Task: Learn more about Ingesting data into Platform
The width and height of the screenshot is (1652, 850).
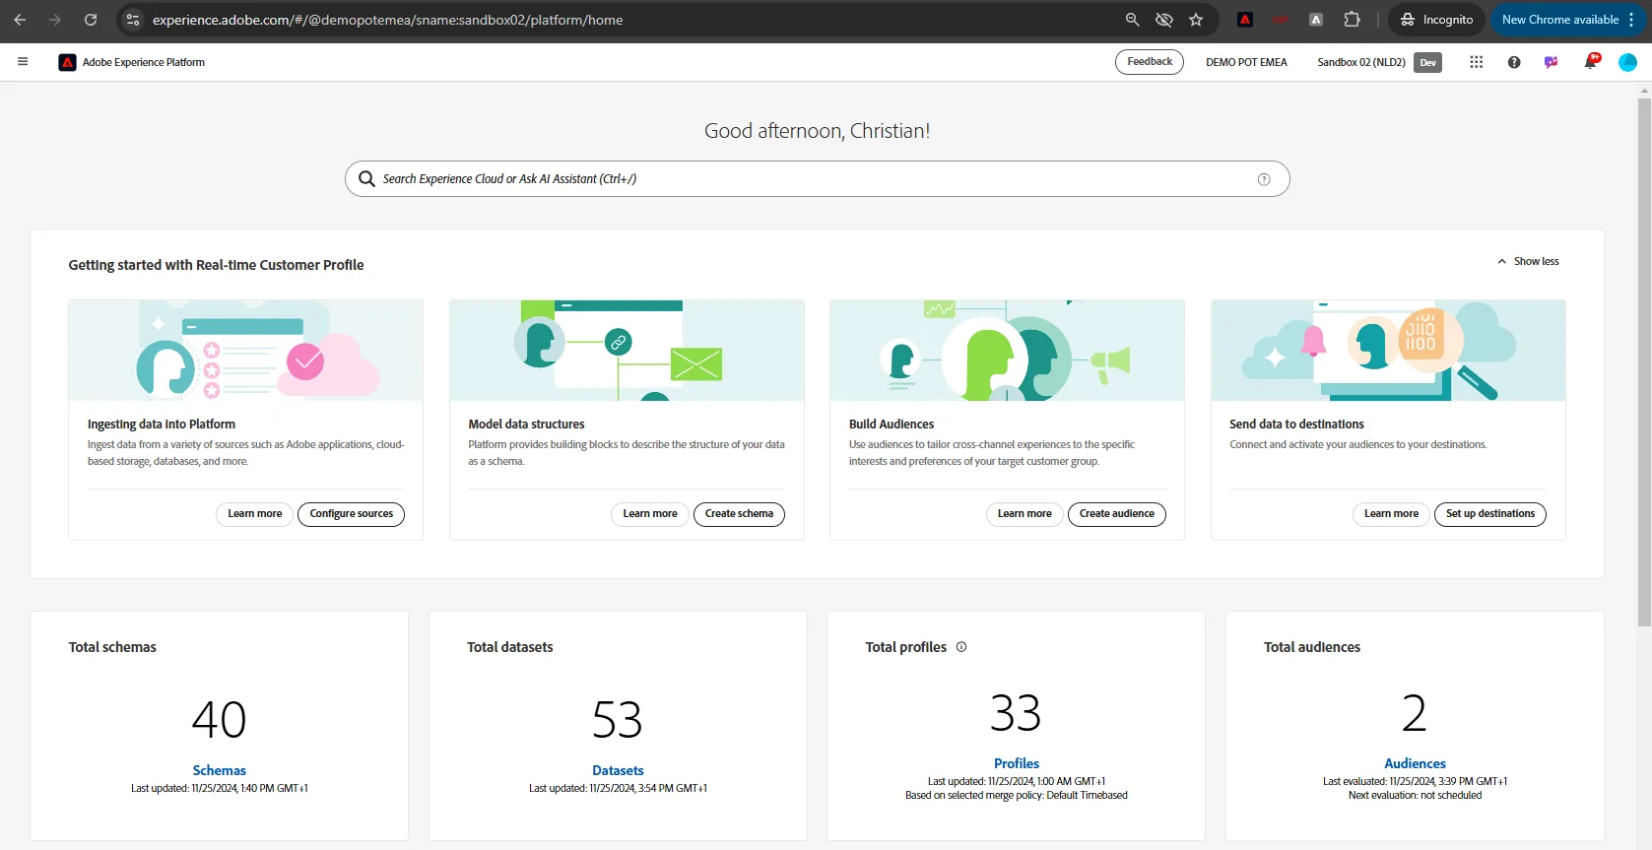Action: point(255,514)
